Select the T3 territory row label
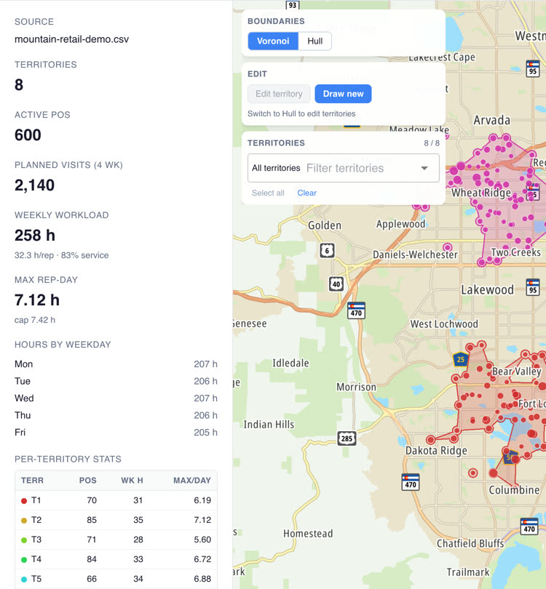 tap(36, 540)
